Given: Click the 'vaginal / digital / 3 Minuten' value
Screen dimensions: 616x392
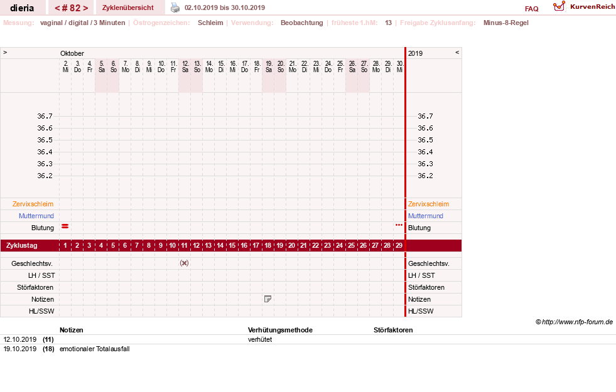Looking at the screenshot, I should click(82, 23).
